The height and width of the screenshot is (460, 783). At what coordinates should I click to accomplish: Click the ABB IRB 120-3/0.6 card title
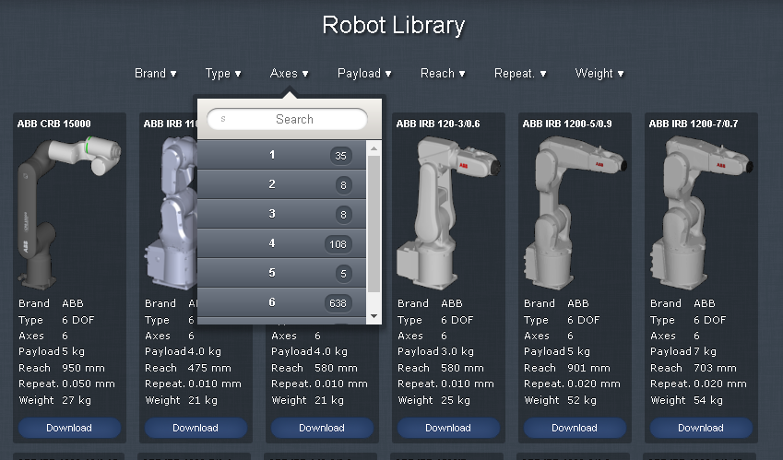tap(438, 124)
